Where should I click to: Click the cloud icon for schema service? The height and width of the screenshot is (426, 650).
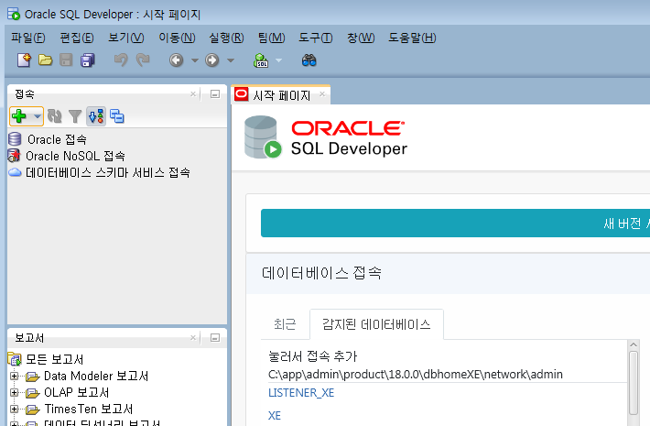[15, 172]
